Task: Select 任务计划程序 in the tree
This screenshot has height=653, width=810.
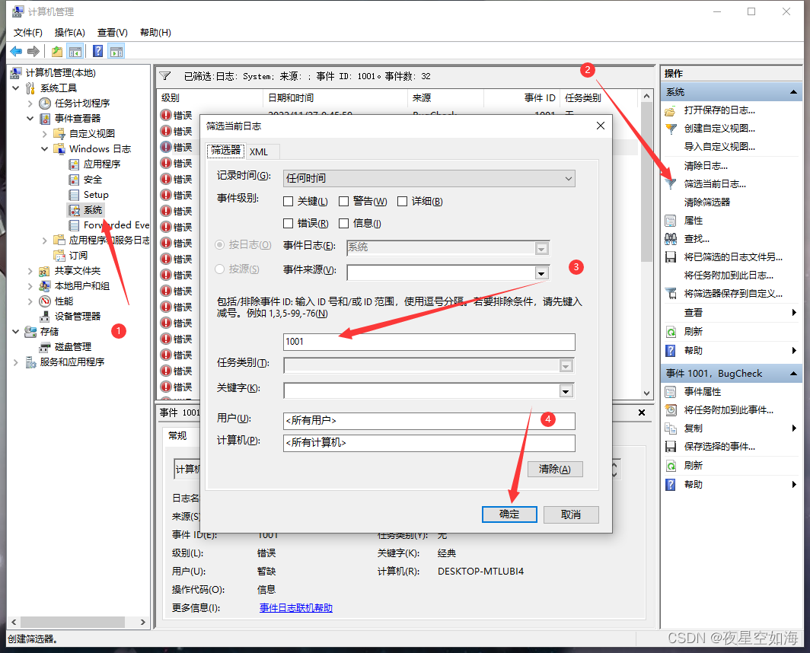Action: tap(81, 104)
